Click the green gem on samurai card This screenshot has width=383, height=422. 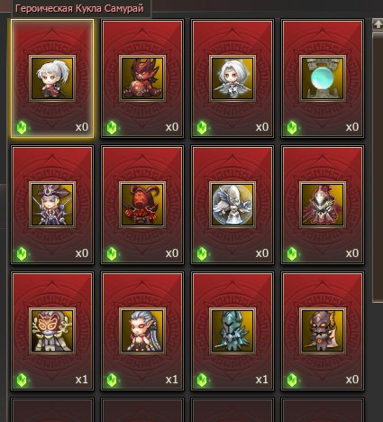click(22, 127)
